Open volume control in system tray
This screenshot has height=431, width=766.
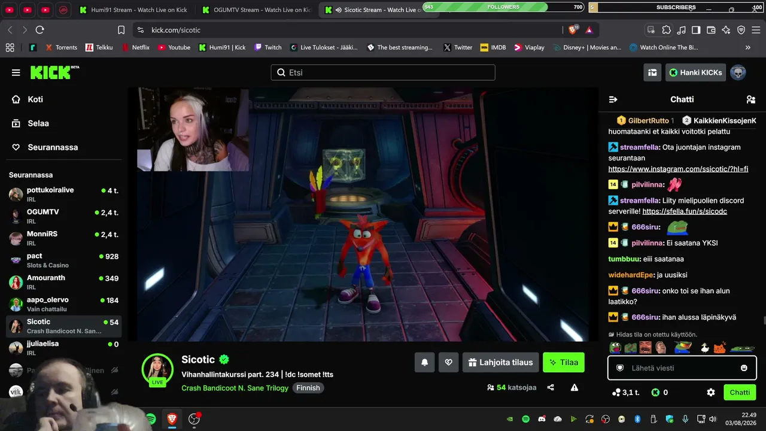(x=712, y=419)
